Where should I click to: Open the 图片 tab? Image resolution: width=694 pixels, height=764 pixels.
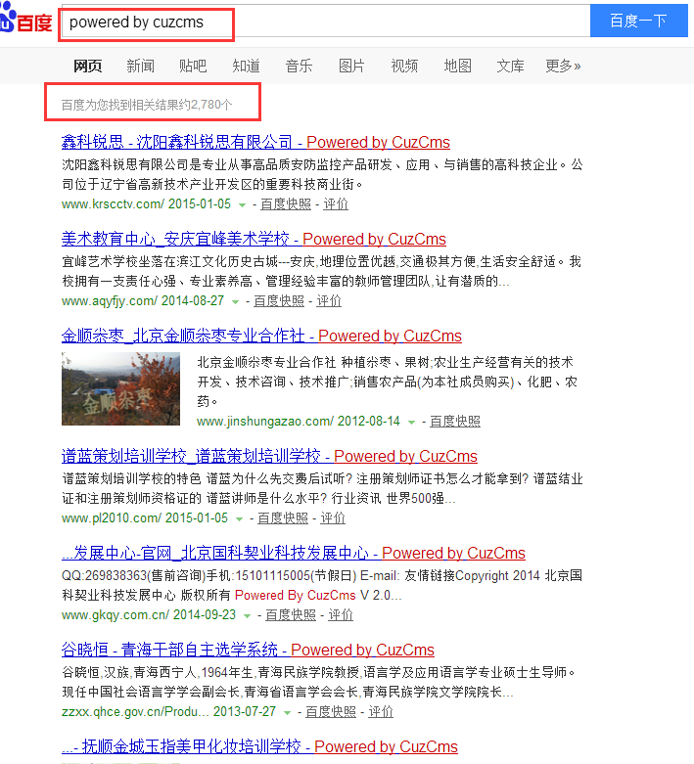pos(351,66)
